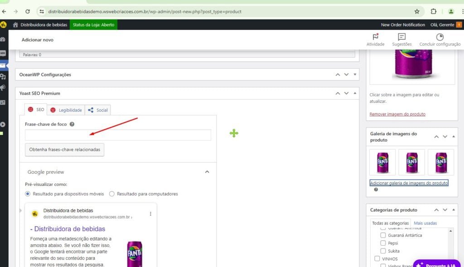464x267 pixels.
Task: Check the Sukita category checkbox
Action: (x=383, y=251)
